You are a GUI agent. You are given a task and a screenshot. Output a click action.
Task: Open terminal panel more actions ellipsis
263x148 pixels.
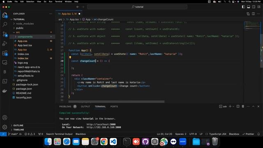(x=248, y=106)
